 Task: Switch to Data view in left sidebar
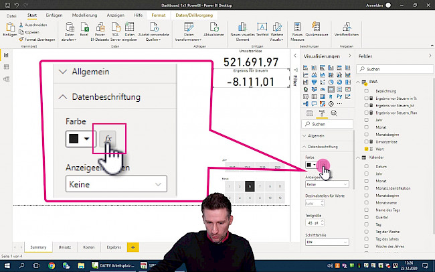coord(6,67)
